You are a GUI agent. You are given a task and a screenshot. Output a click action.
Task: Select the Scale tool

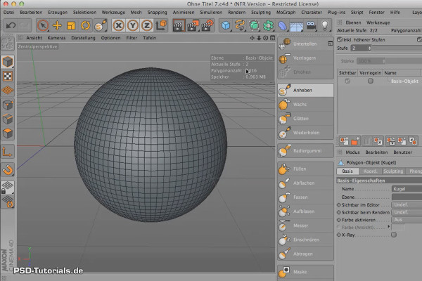coord(71,25)
